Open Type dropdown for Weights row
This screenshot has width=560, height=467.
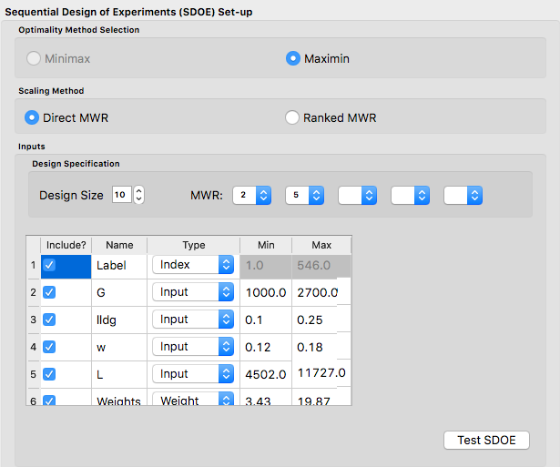(192, 399)
